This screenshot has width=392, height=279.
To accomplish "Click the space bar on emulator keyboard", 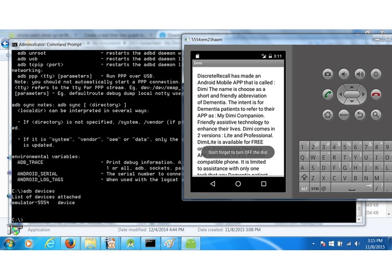I will [352, 188].
